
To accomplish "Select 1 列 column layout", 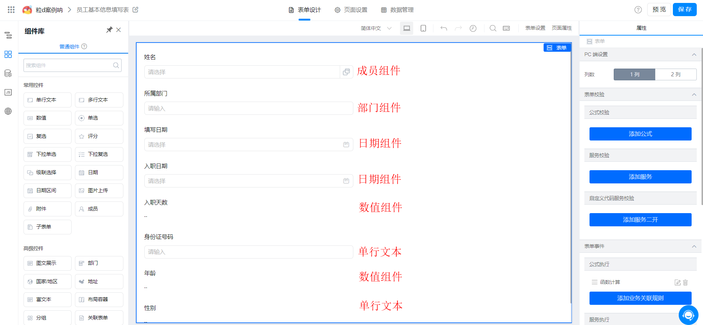I will (x=634, y=74).
